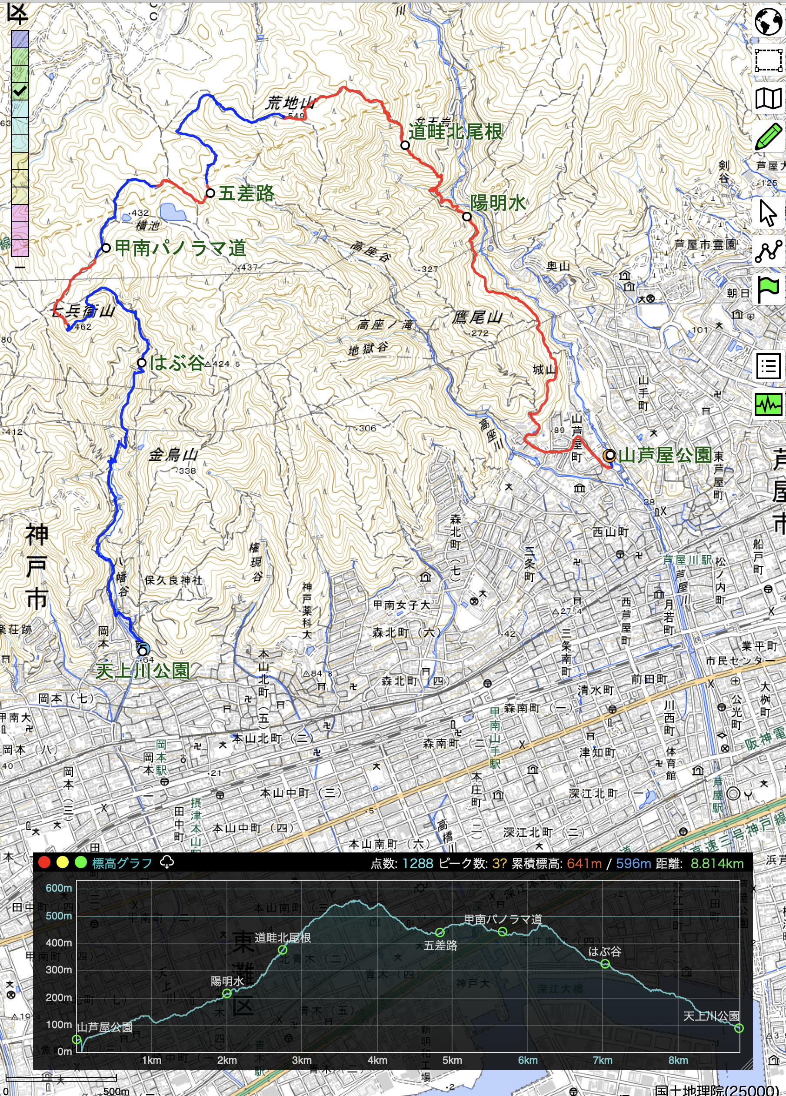Click the globe icon in the right toolbar
The height and width of the screenshot is (1096, 786).
click(x=768, y=22)
